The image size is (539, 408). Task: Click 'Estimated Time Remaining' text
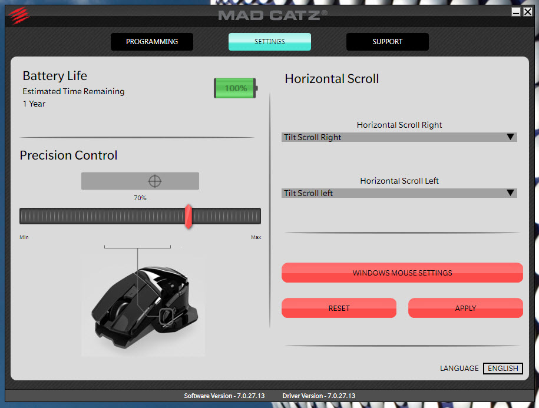(x=74, y=91)
